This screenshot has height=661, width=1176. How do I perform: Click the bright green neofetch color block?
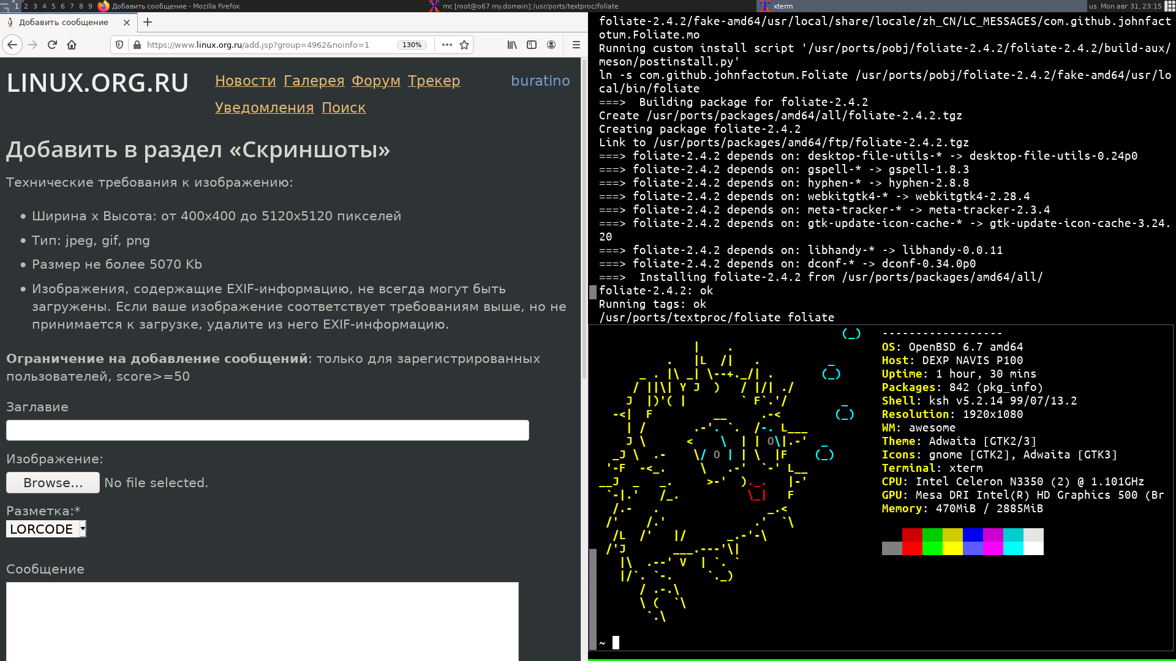932,548
